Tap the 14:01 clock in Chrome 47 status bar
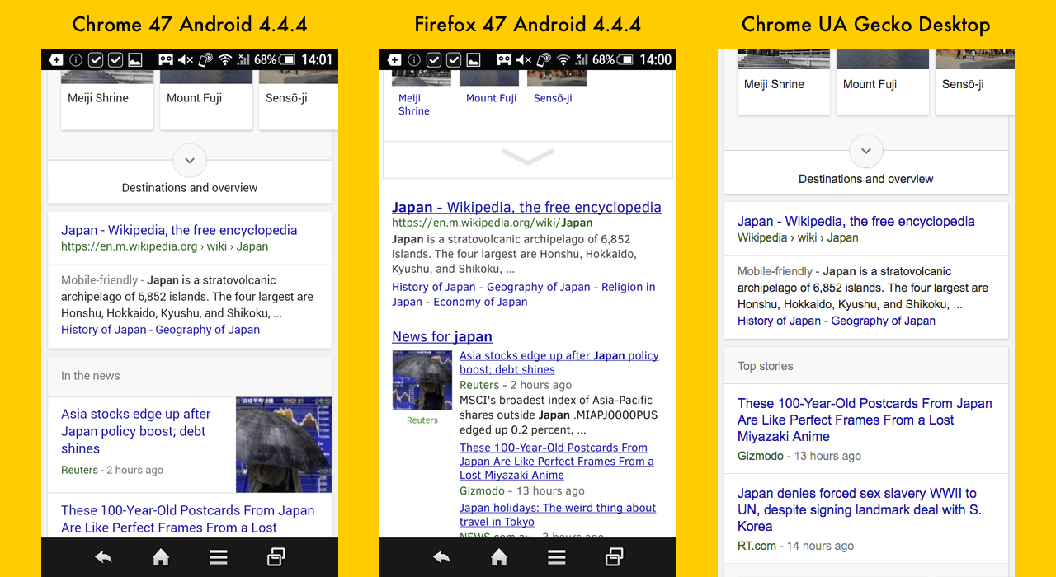This screenshot has width=1056, height=577. click(x=317, y=59)
